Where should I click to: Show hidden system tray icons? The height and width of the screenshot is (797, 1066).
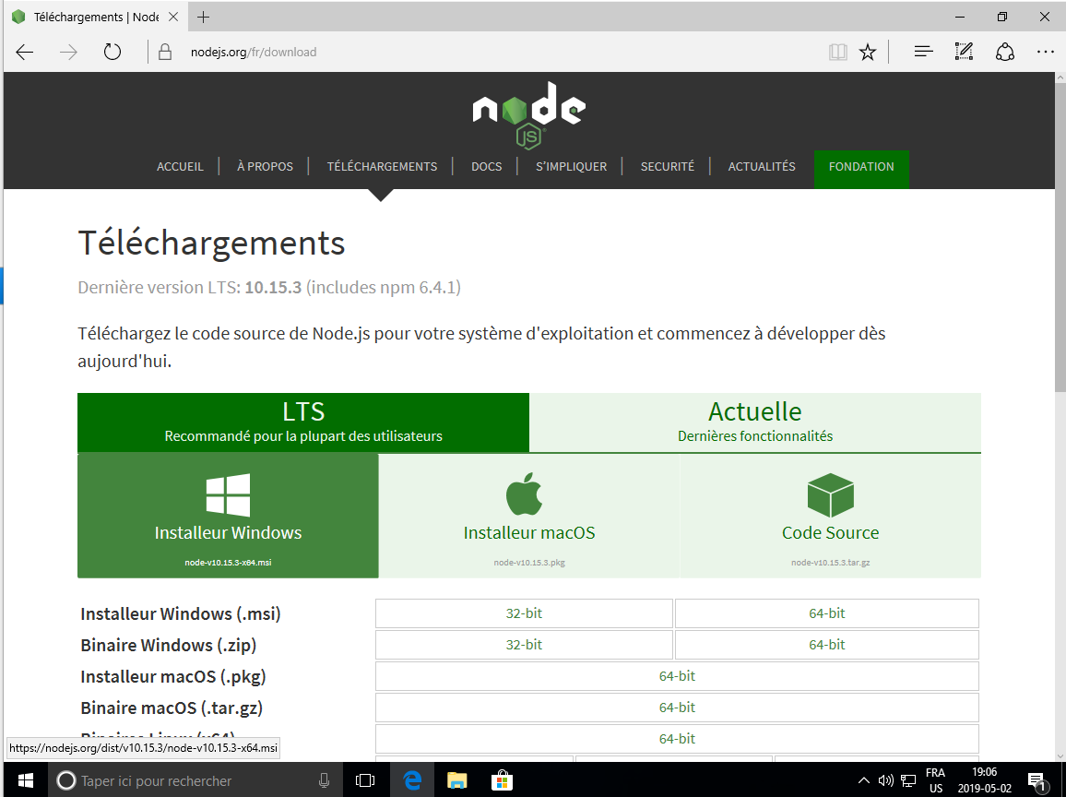tap(863, 780)
